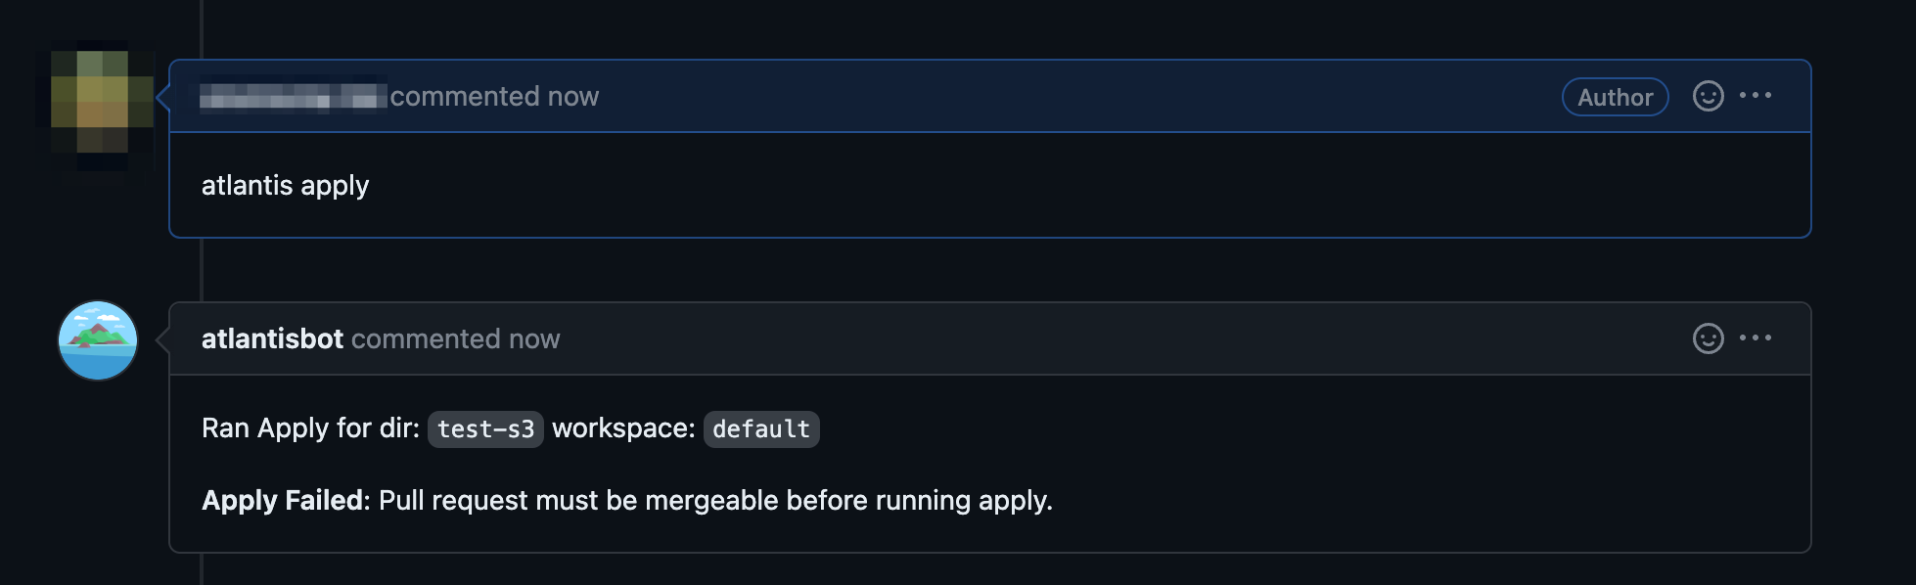Open three-dot options menu on atlantisbot comment
The height and width of the screenshot is (585, 1916).
pyautogui.click(x=1756, y=338)
